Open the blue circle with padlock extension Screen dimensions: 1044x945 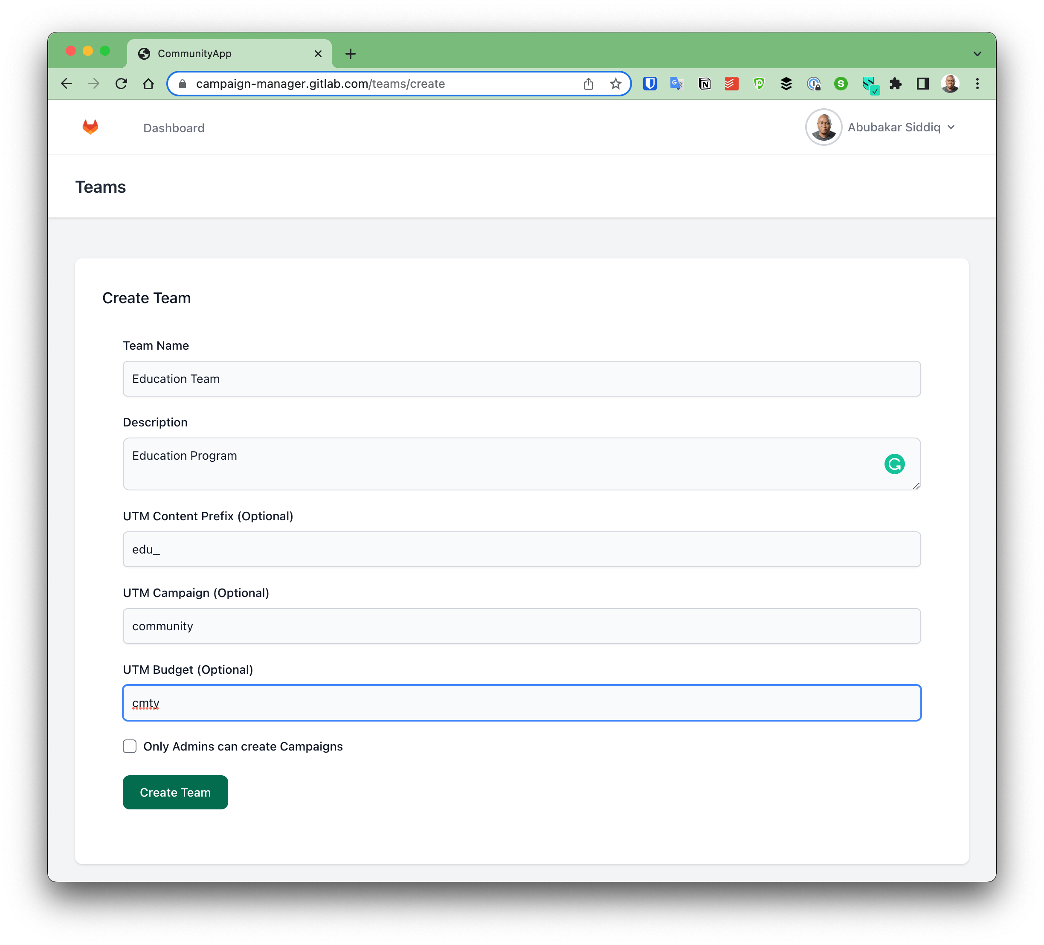(x=814, y=83)
